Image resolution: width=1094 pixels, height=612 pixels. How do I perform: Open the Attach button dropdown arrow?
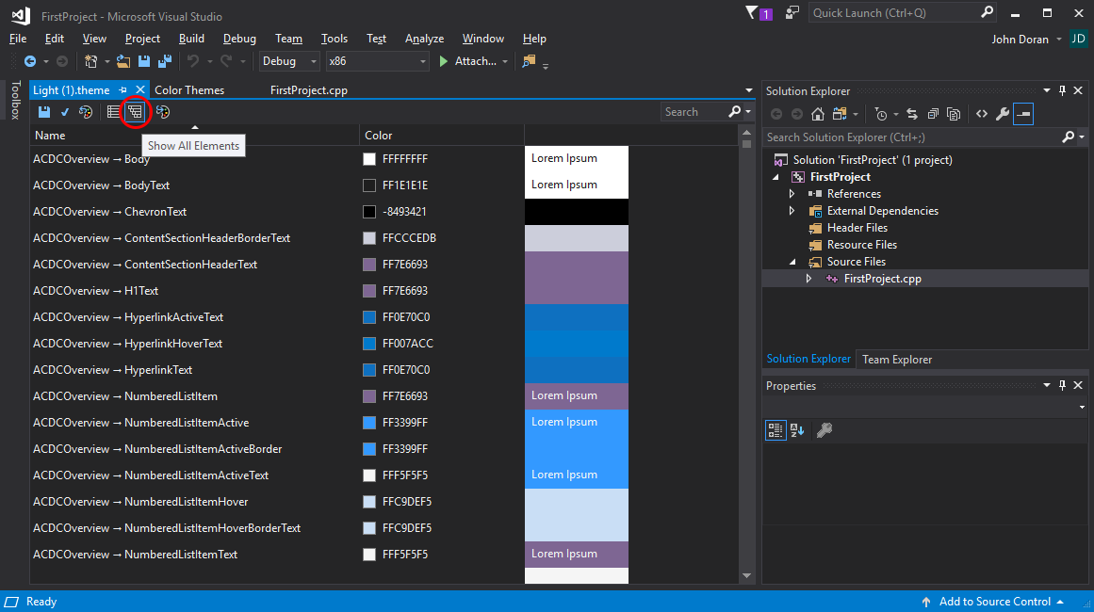(505, 61)
